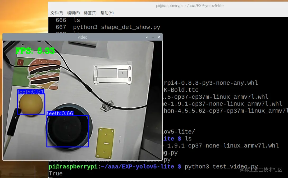Click the ls command after the lite $ prompt

[x=188, y=139]
